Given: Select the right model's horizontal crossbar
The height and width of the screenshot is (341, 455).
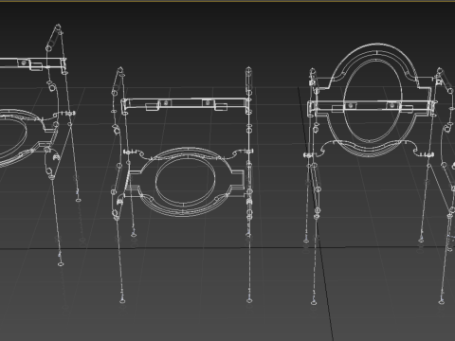Looking at the screenshot, I should pyautogui.click(x=372, y=106).
